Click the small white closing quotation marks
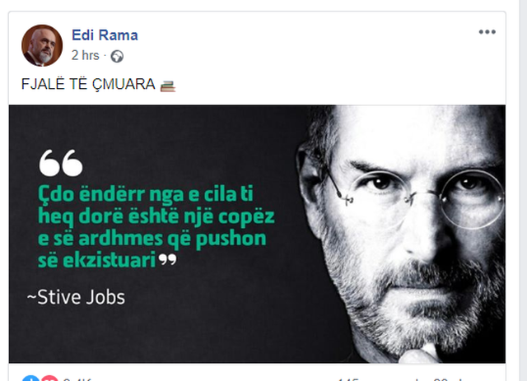The width and height of the screenshot is (527, 381). click(x=167, y=259)
